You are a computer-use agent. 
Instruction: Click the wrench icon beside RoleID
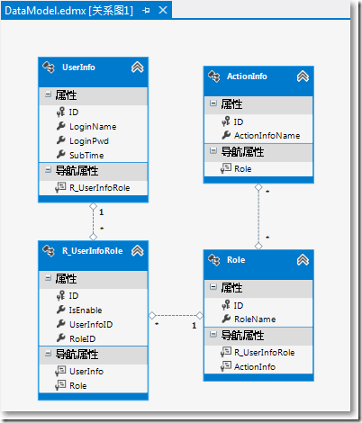61,338
